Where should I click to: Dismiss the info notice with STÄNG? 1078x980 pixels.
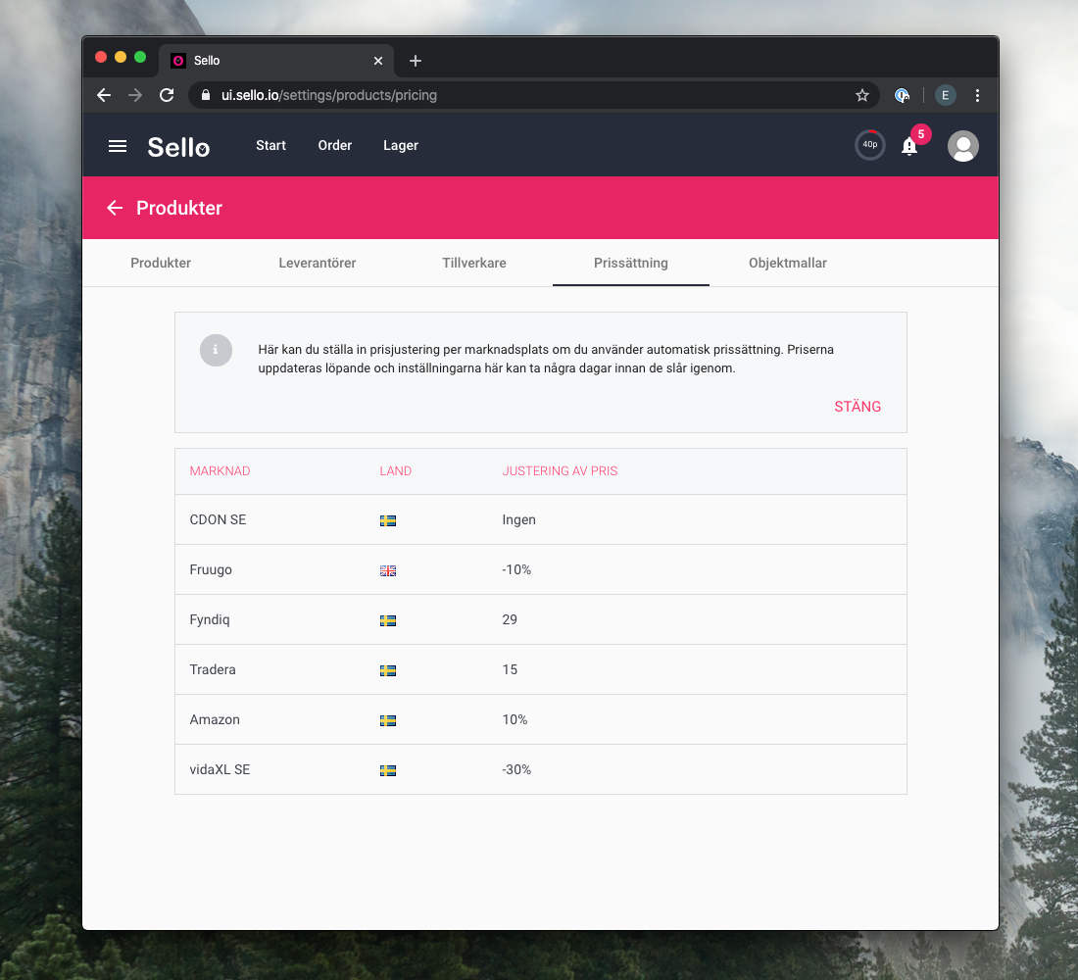tap(857, 407)
